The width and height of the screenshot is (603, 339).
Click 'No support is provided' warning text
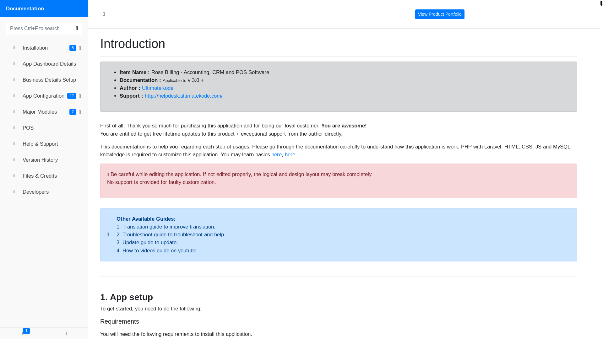coord(161,182)
